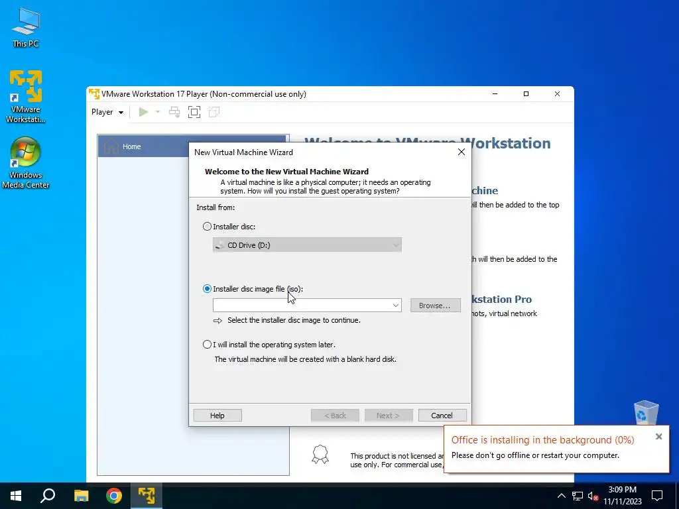Open the Action Center notifications icon

pos(657,496)
